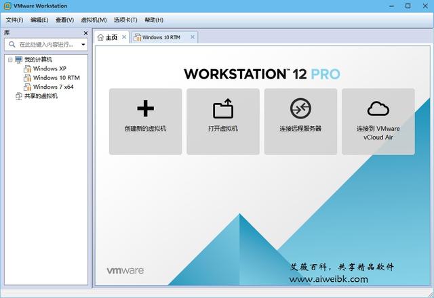Select 我的计算机 in the library tree
434x298 pixels.
pos(38,60)
